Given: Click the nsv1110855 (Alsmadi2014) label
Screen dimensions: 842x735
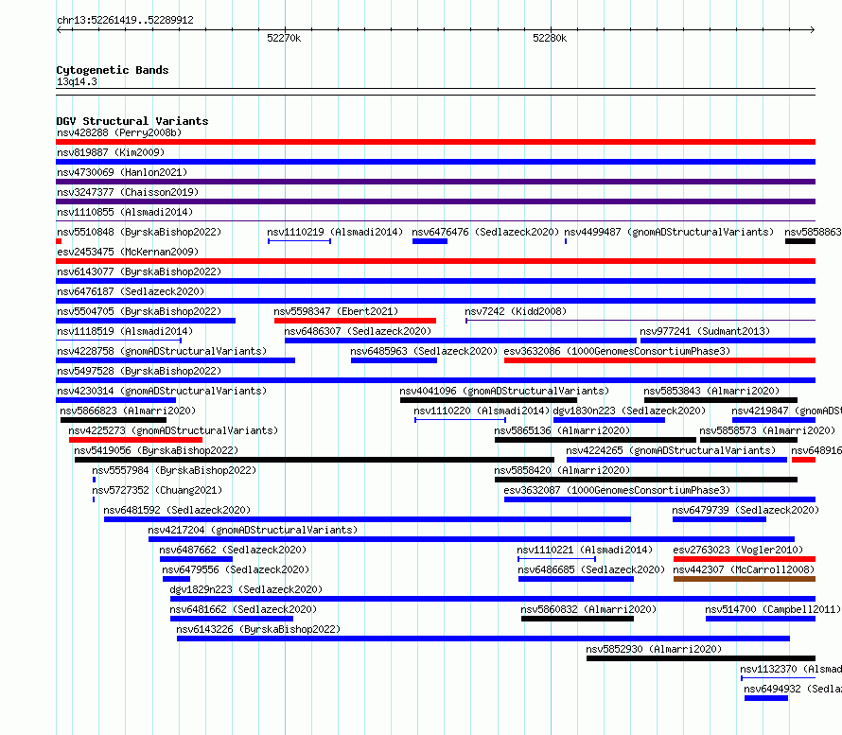Looking at the screenshot, I should [125, 212].
